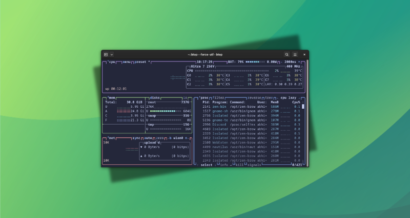Switch to next interface with n
The image size is (410, 218).
pos(187,138)
